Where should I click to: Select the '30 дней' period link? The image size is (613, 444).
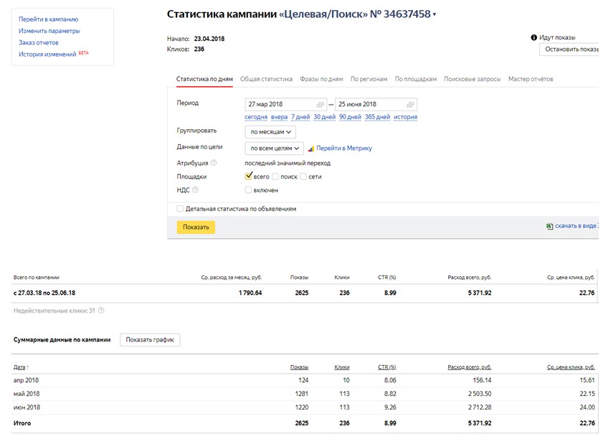pos(325,117)
